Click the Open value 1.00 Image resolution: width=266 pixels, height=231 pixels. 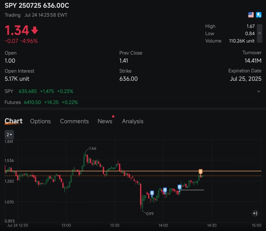click(10, 61)
